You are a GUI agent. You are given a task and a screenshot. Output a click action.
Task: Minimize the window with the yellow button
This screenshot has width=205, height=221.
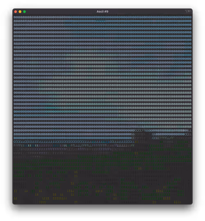pyautogui.click(x=20, y=12)
